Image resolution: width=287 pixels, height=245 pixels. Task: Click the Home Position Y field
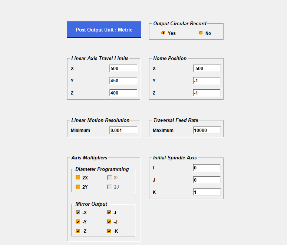207,81
